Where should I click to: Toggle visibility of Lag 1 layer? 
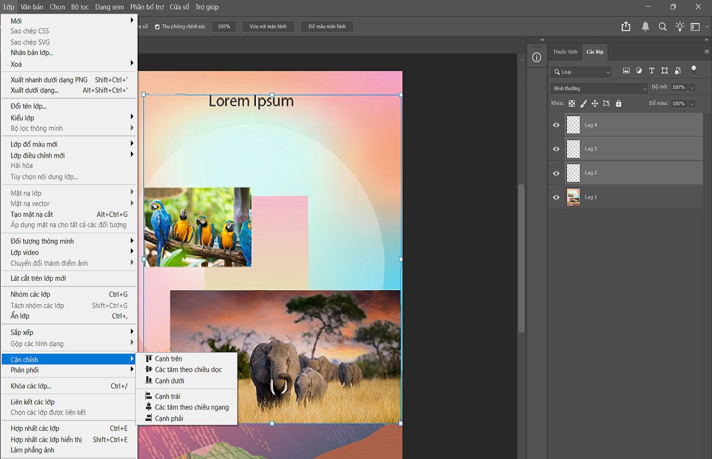pyautogui.click(x=556, y=197)
